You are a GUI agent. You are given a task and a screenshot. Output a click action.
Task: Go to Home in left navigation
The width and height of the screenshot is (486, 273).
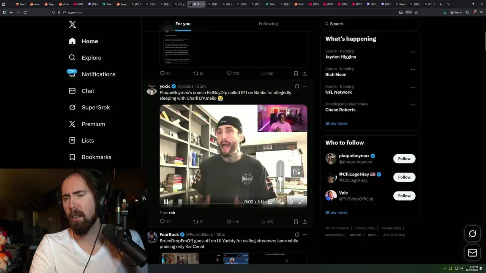[84, 41]
